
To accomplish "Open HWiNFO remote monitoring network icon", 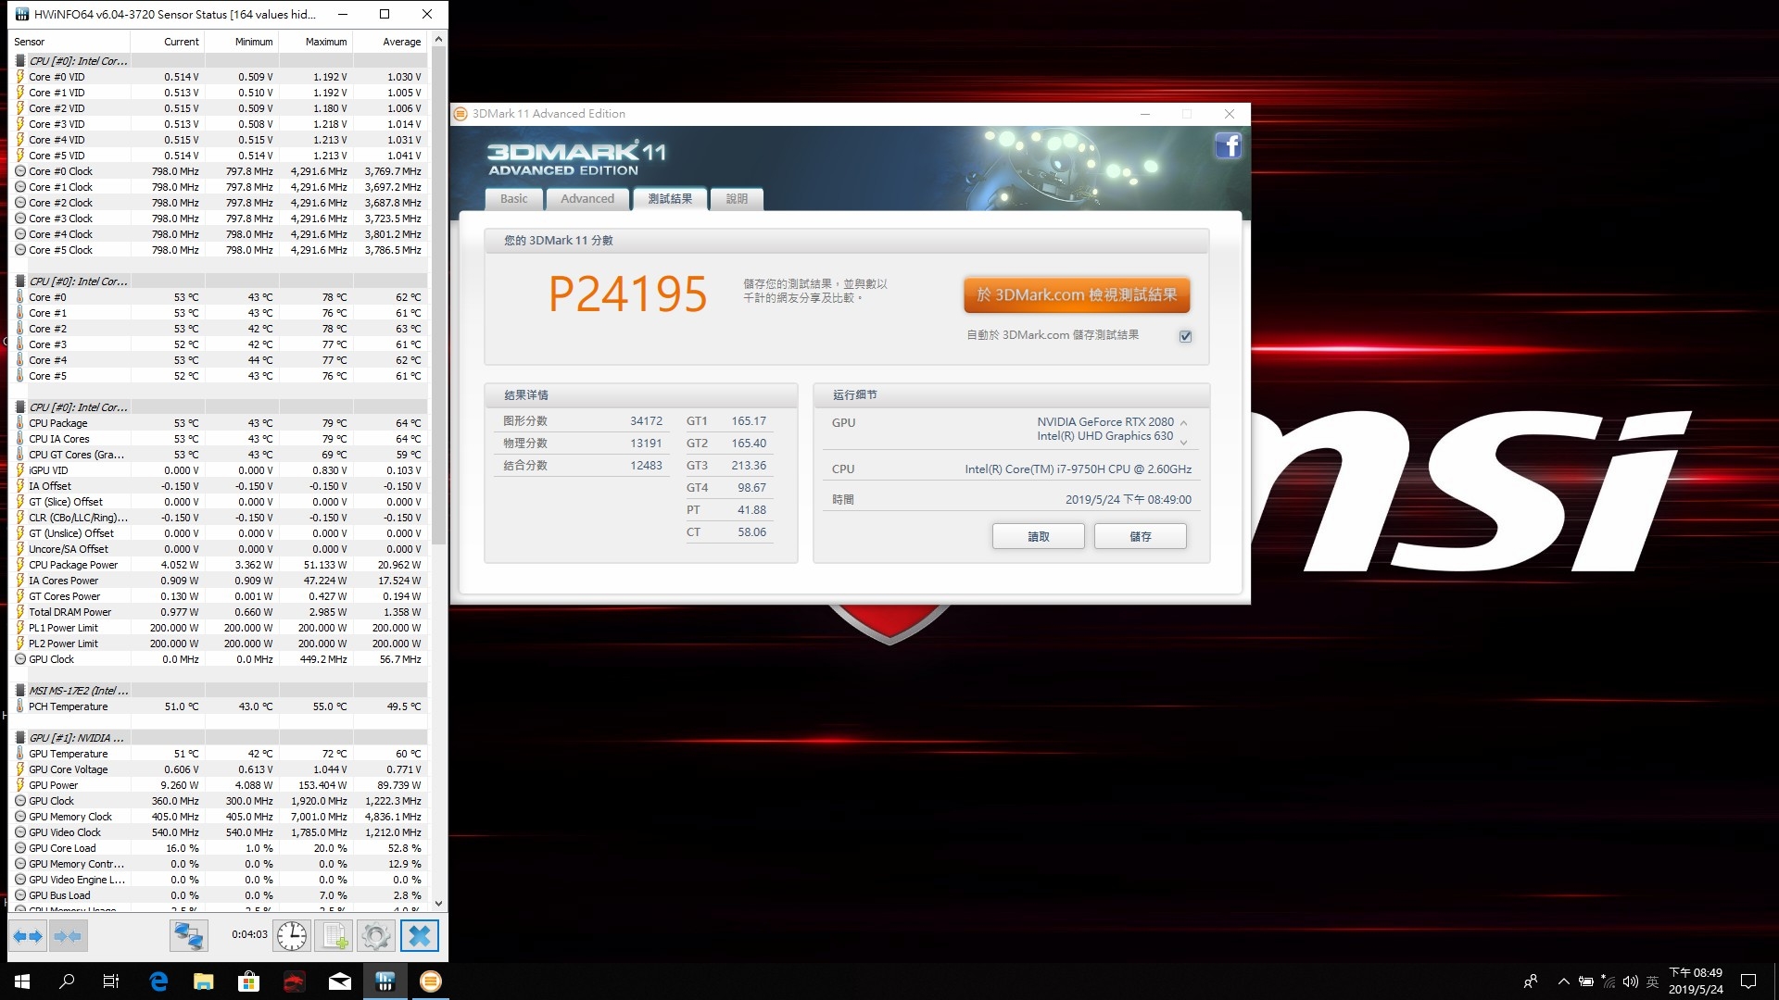I will 188,936.
